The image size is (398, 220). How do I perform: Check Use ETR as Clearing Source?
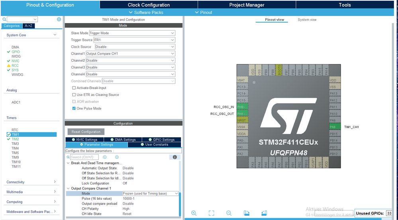point(74,95)
